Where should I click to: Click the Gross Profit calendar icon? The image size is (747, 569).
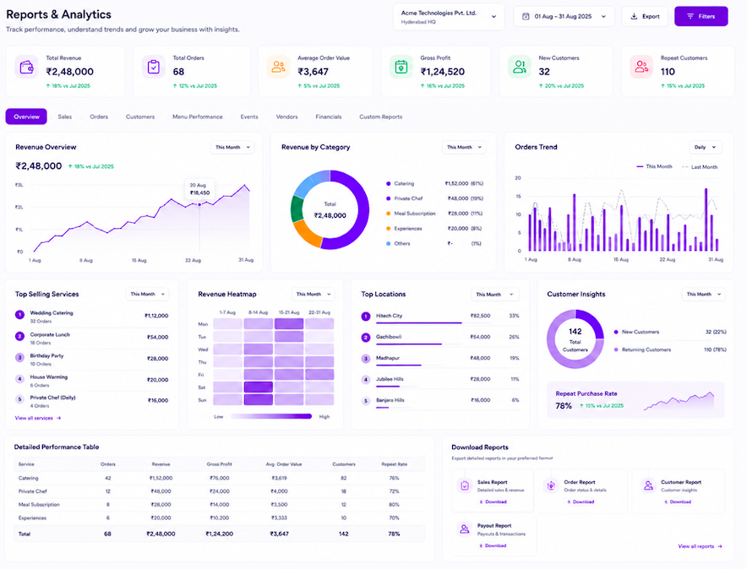click(401, 67)
